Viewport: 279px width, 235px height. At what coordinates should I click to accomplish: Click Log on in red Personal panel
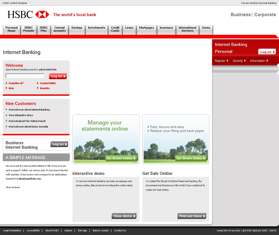point(267,52)
